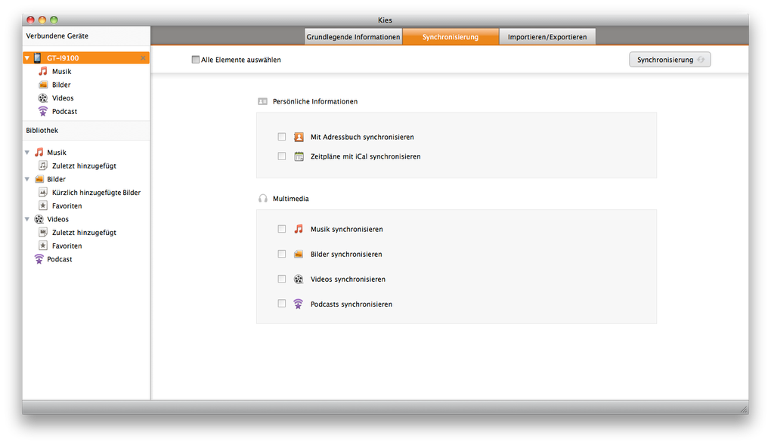Click the Videos film reel icon under GT-I9100
The image size is (771, 445).
tap(43, 98)
